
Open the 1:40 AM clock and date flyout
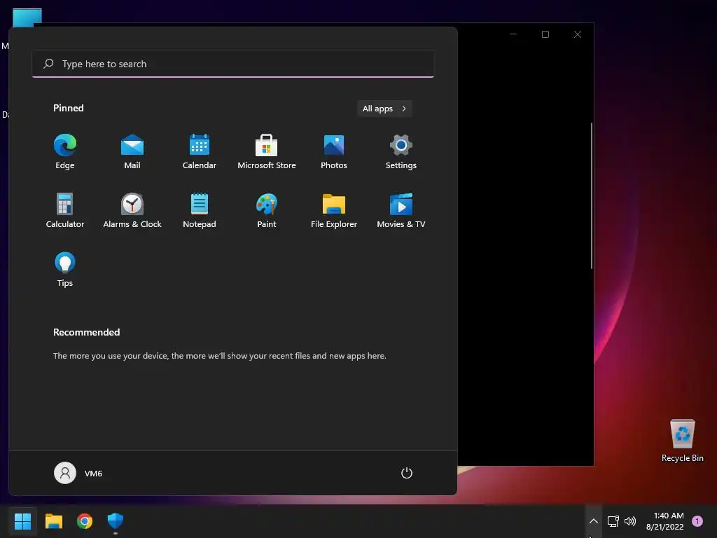click(665, 521)
